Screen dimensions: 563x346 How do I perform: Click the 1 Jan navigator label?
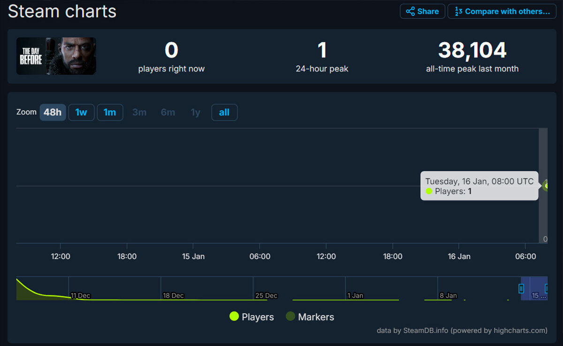click(355, 296)
